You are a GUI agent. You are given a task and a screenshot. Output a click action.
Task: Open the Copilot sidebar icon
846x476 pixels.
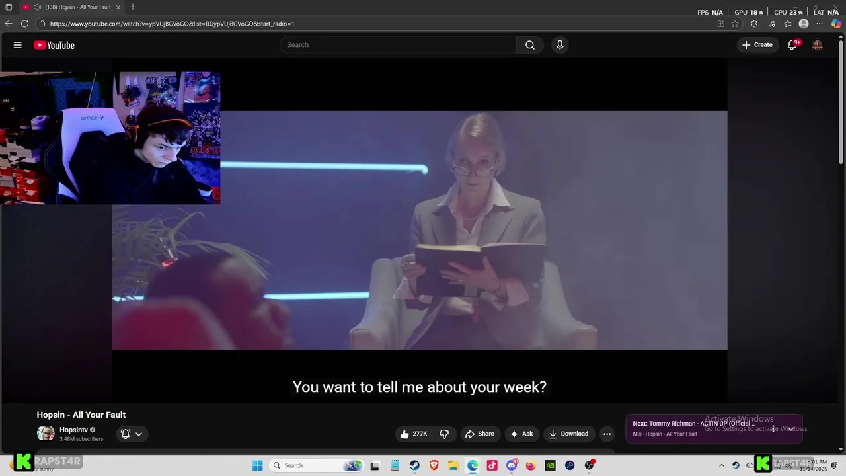836,24
